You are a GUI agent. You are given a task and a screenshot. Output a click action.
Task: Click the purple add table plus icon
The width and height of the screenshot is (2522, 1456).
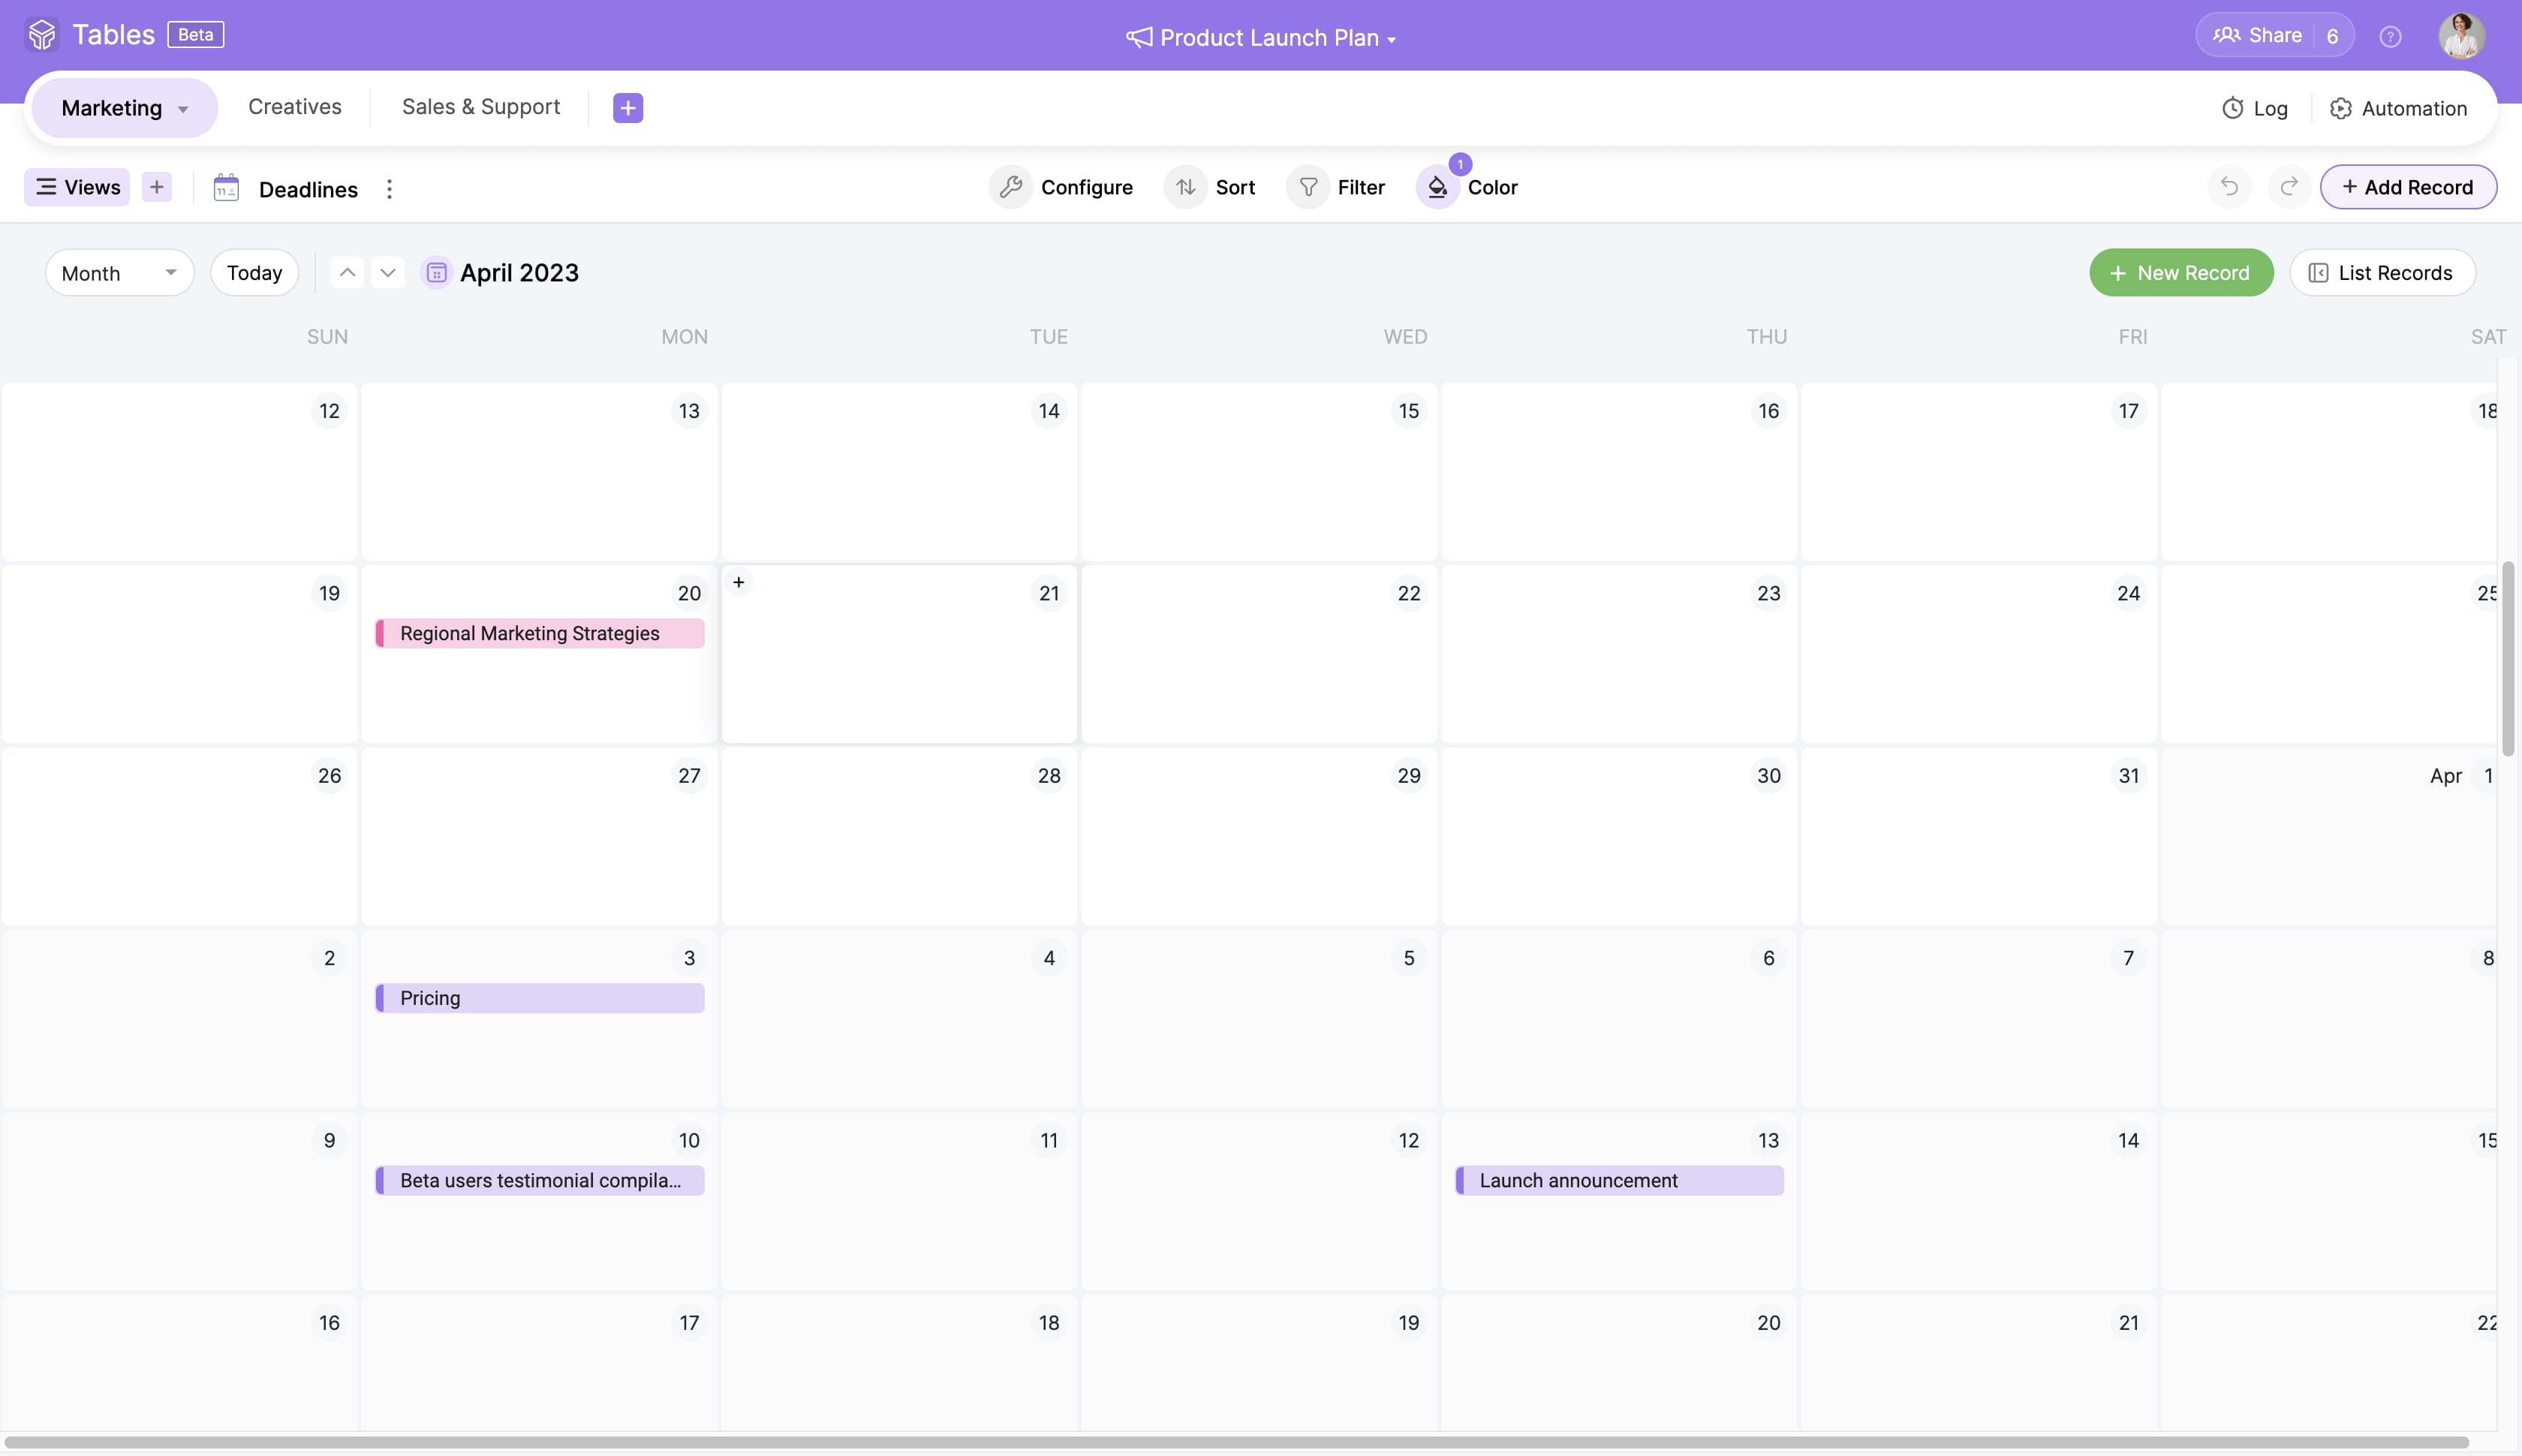tap(627, 108)
